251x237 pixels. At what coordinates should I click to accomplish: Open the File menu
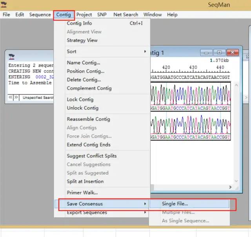coord(6,15)
